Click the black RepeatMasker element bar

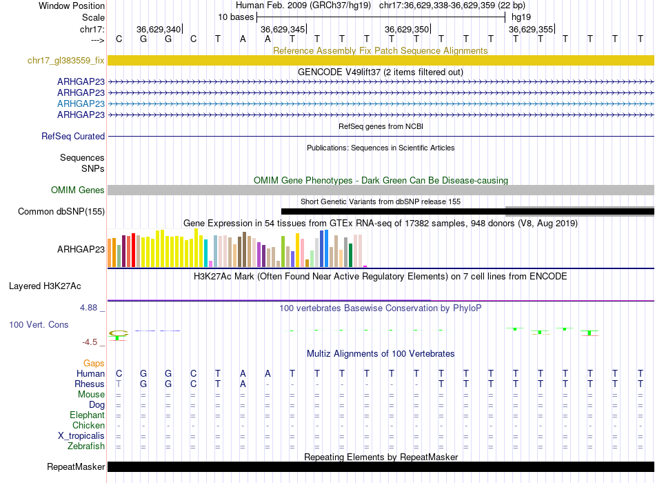pos(381,467)
